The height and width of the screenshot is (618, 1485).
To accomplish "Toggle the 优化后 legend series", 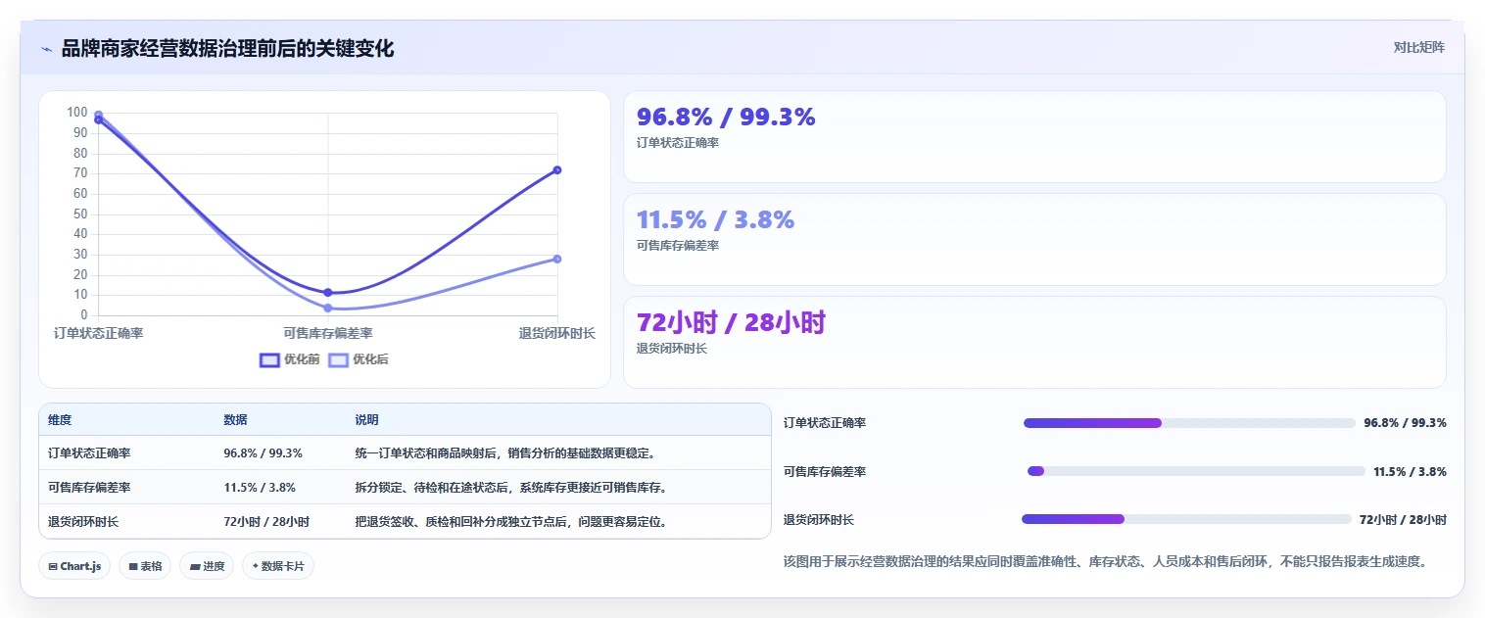I will point(359,359).
